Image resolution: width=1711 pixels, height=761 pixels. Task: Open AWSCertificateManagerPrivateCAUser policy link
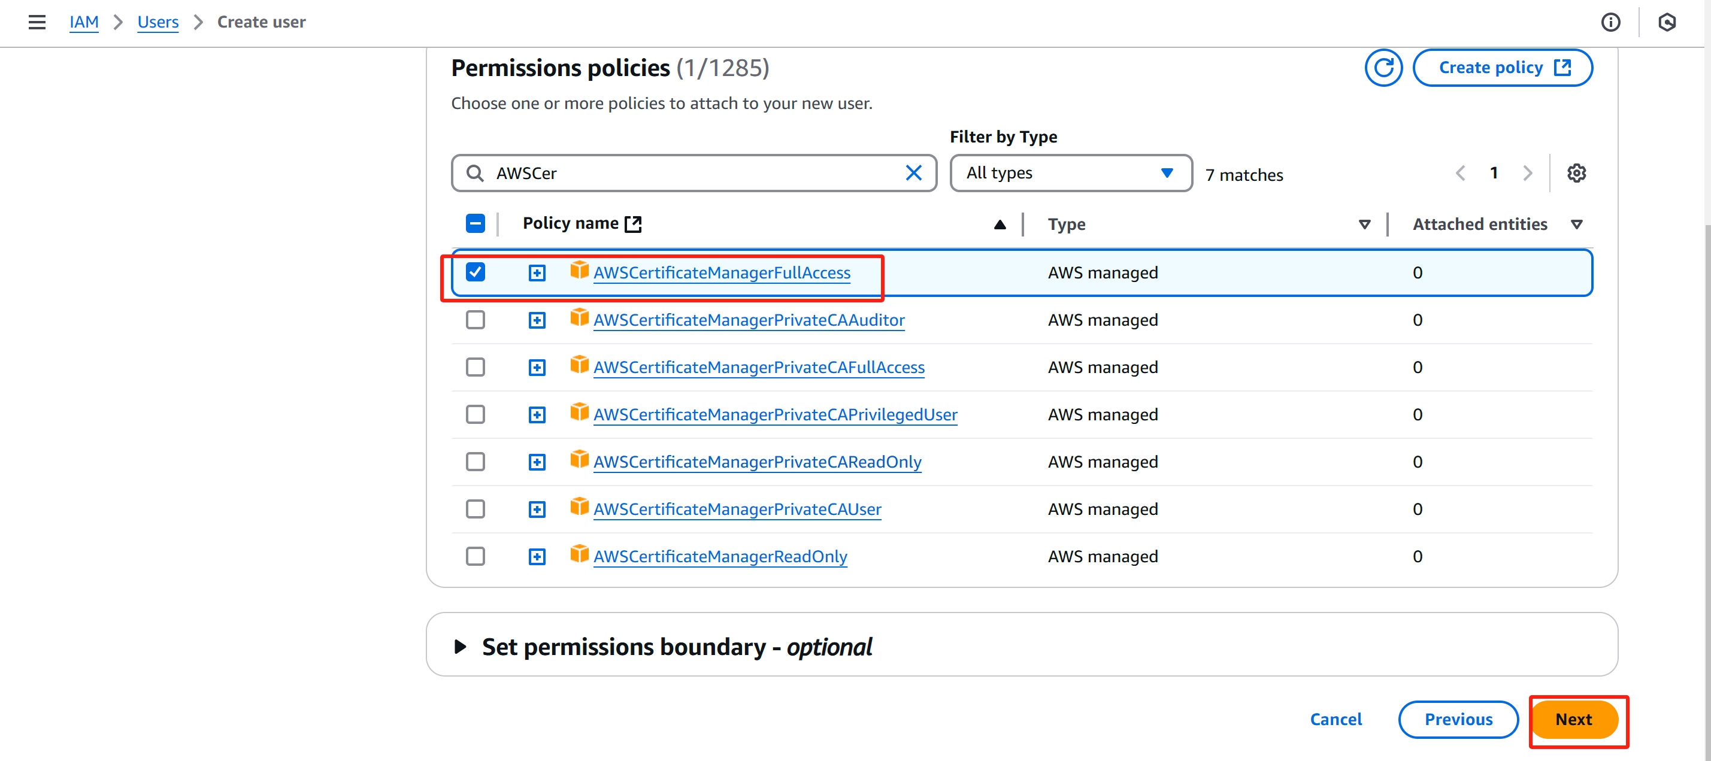coord(737,510)
